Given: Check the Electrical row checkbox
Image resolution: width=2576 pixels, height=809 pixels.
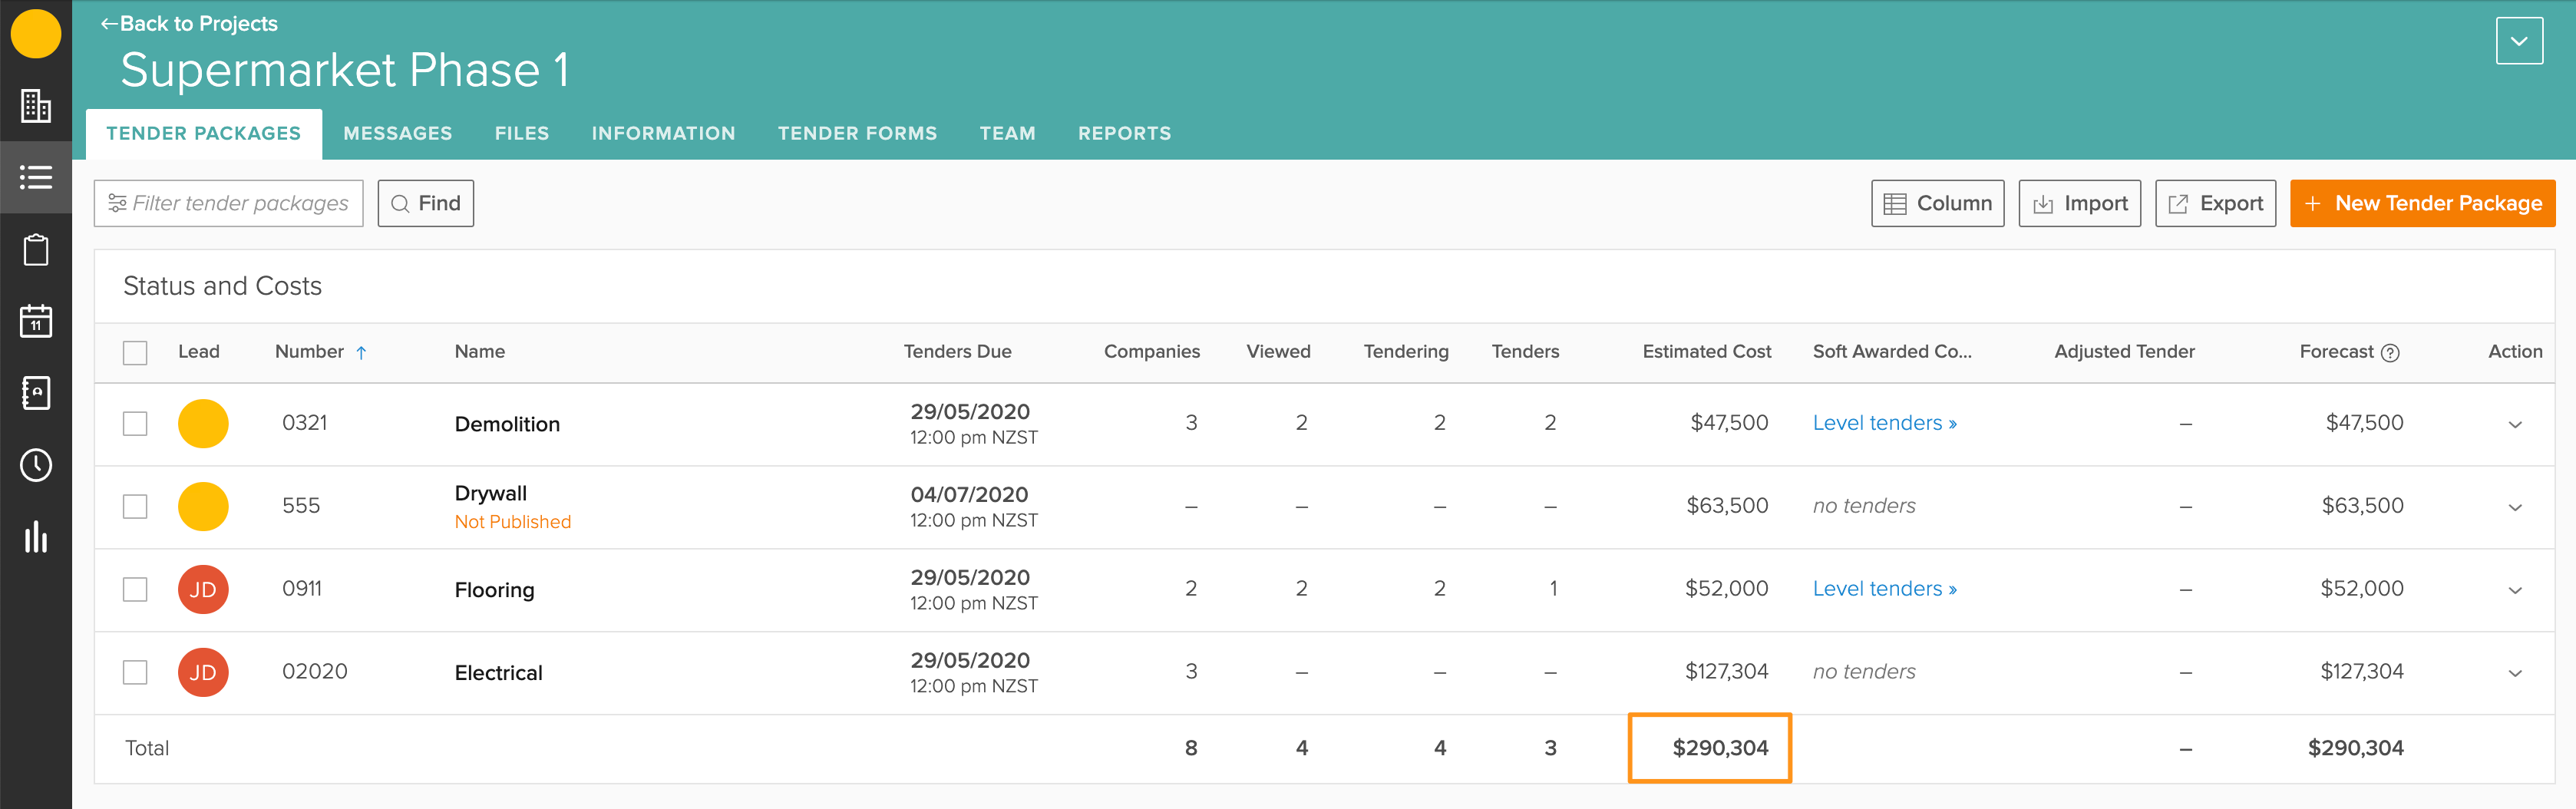Looking at the screenshot, I should [x=135, y=672].
